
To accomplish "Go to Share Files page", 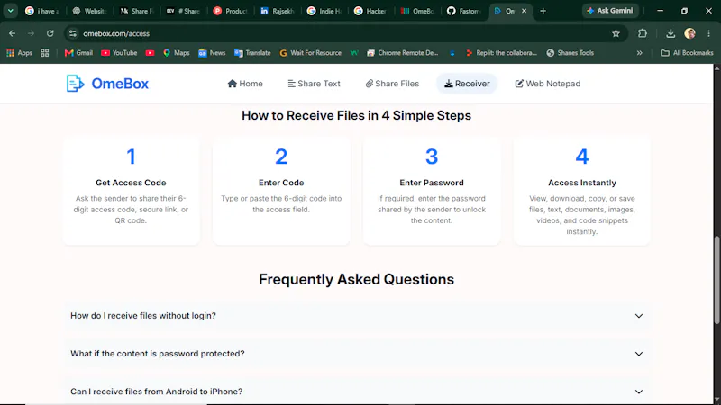I will 392,84.
